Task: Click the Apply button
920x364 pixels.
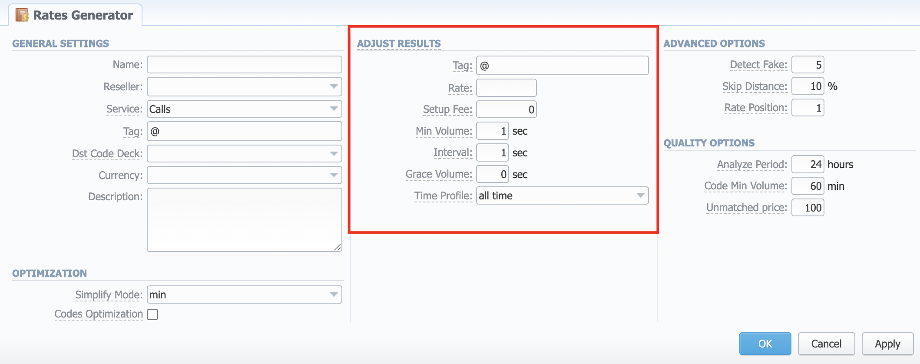Action: click(888, 344)
